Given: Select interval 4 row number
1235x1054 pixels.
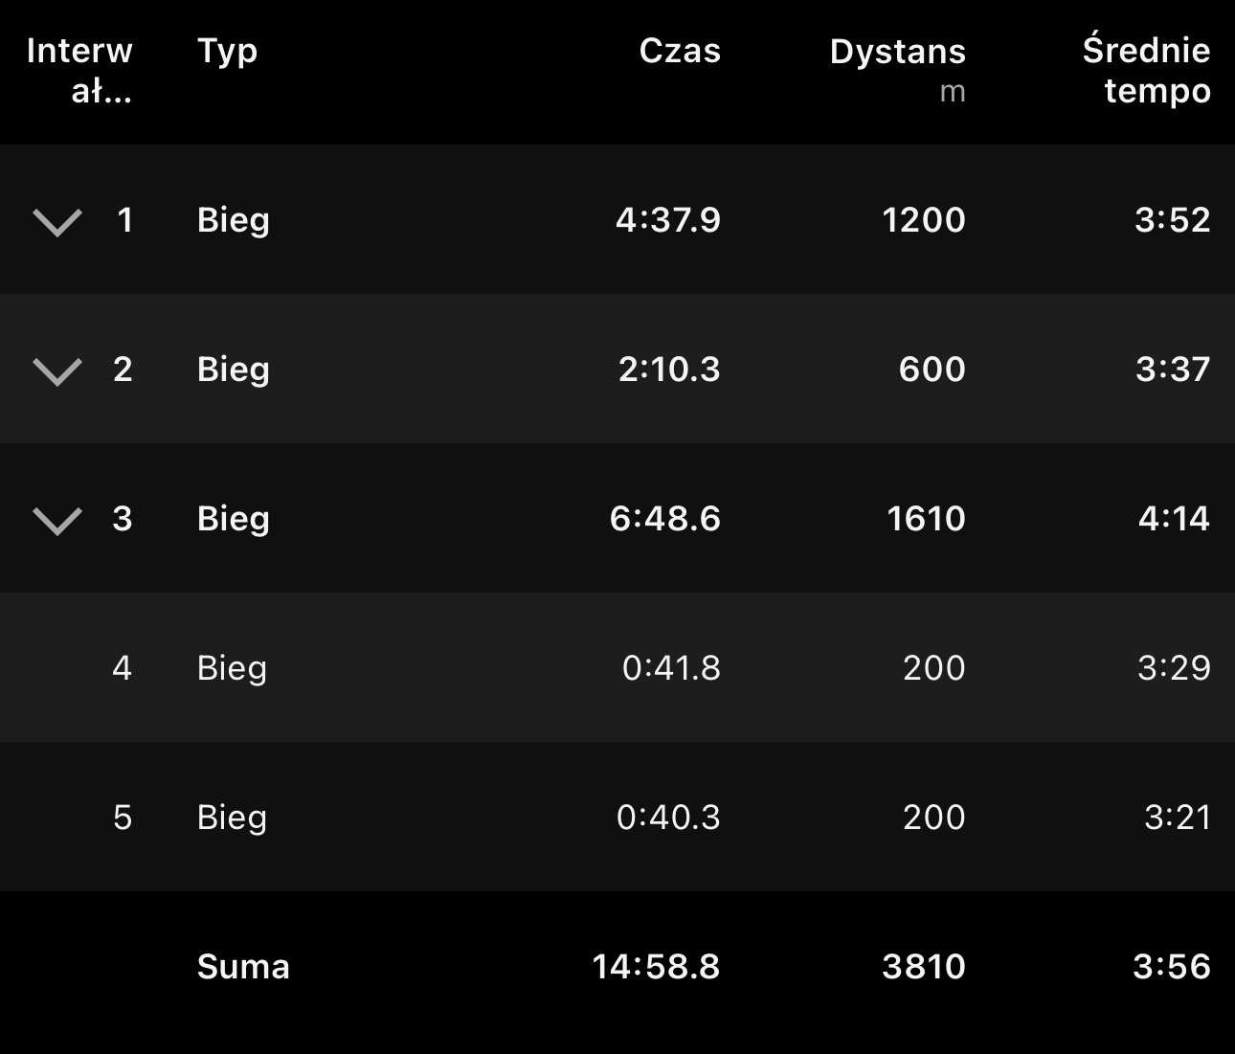Looking at the screenshot, I should pyautogui.click(x=122, y=667).
